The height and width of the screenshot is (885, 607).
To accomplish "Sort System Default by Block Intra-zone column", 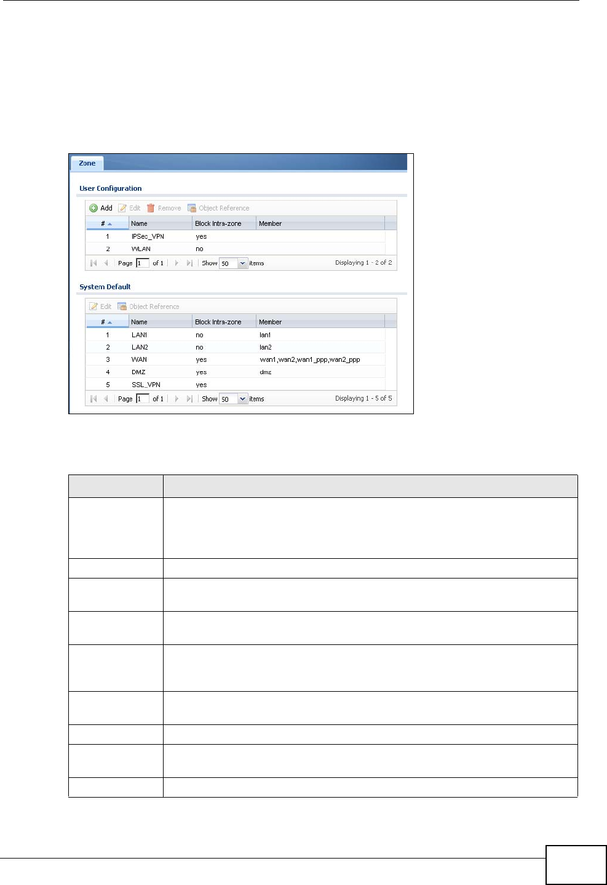I will pos(224,322).
